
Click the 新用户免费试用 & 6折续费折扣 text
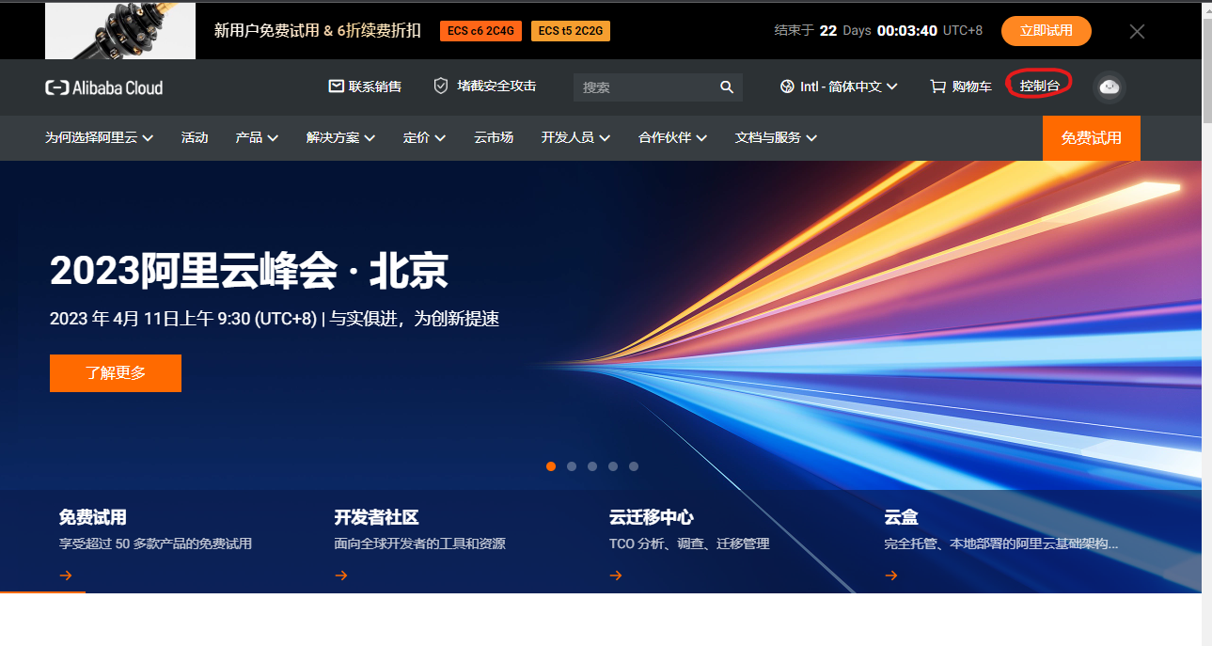coord(318,30)
